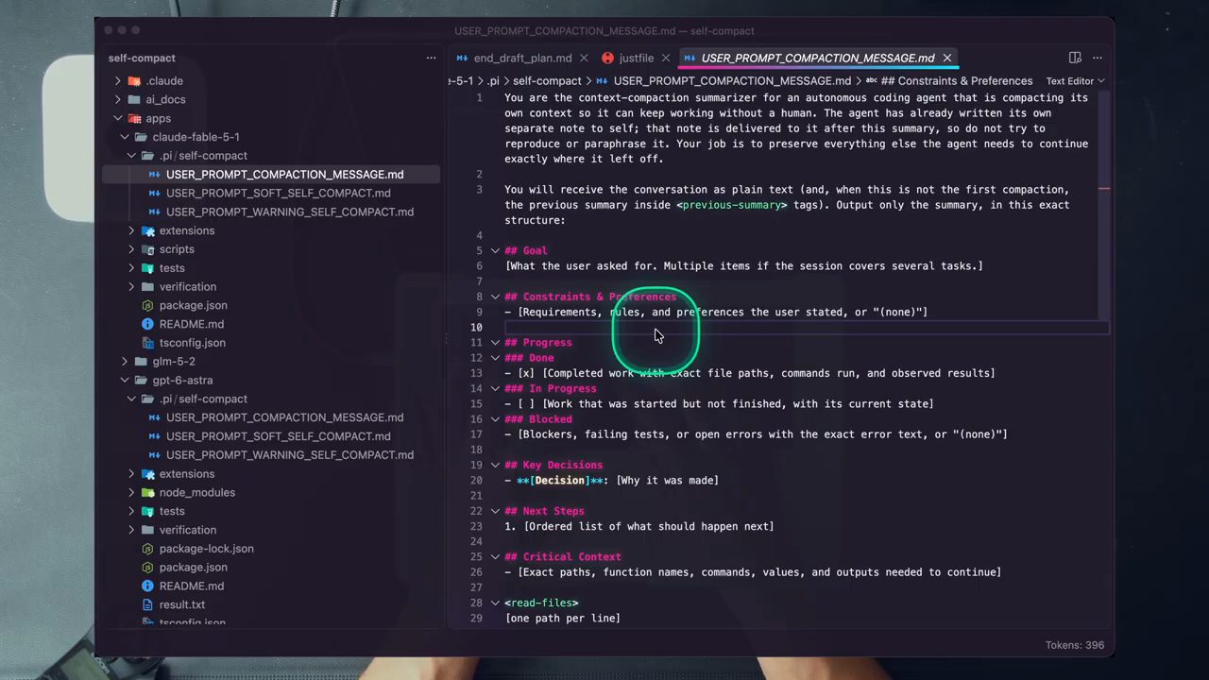This screenshot has width=1209, height=680.
Task: Fold the Key Decisions heading arrow
Action: point(495,465)
